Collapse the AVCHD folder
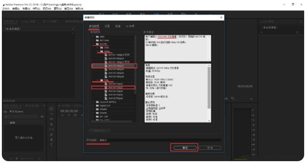Image resolution: width=306 pixels, height=163 pixels. click(93, 44)
